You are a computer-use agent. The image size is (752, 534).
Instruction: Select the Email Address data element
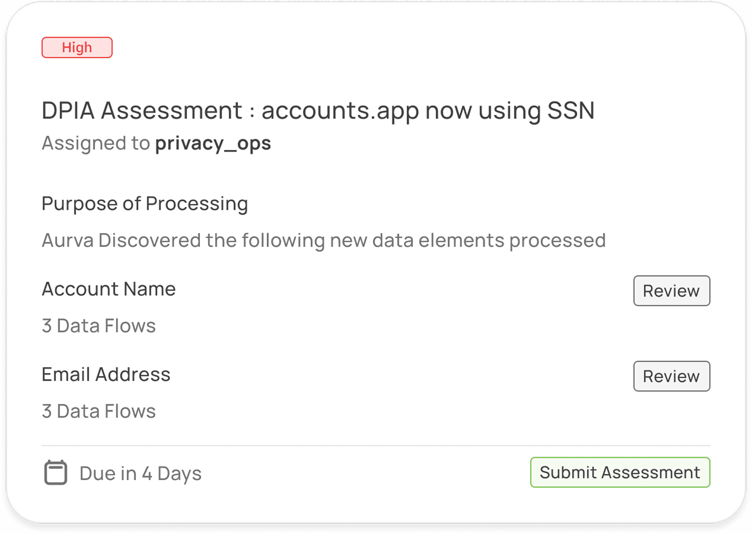[106, 375]
